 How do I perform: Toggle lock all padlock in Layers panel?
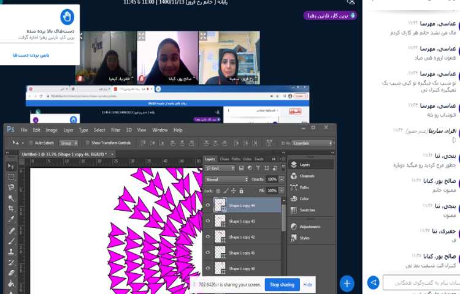point(241,191)
